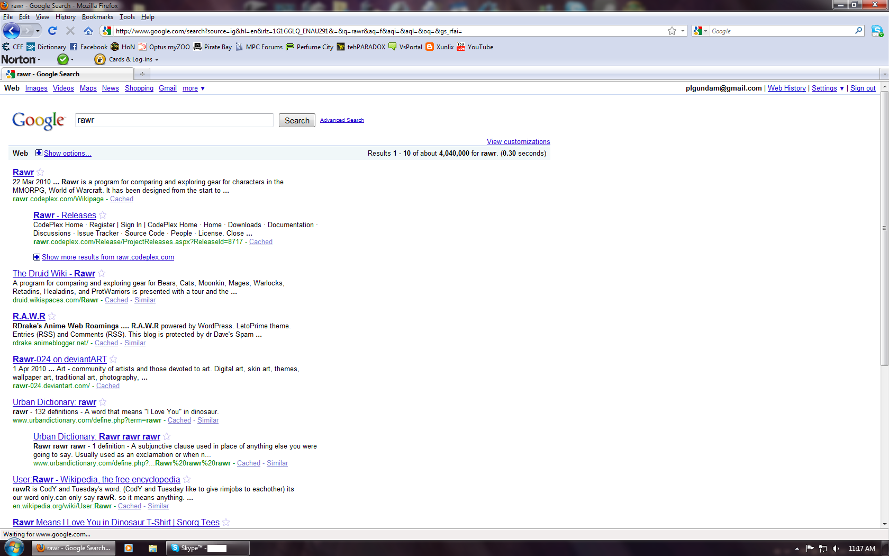Click the Forward navigation arrow
Screen dimensions: 889x556
27,31
